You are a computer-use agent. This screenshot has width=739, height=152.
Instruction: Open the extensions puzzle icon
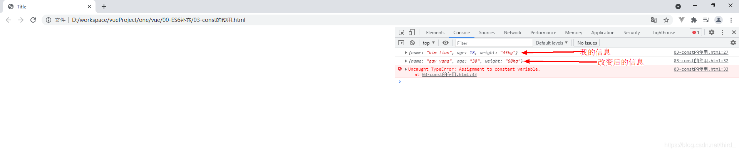tap(694, 20)
